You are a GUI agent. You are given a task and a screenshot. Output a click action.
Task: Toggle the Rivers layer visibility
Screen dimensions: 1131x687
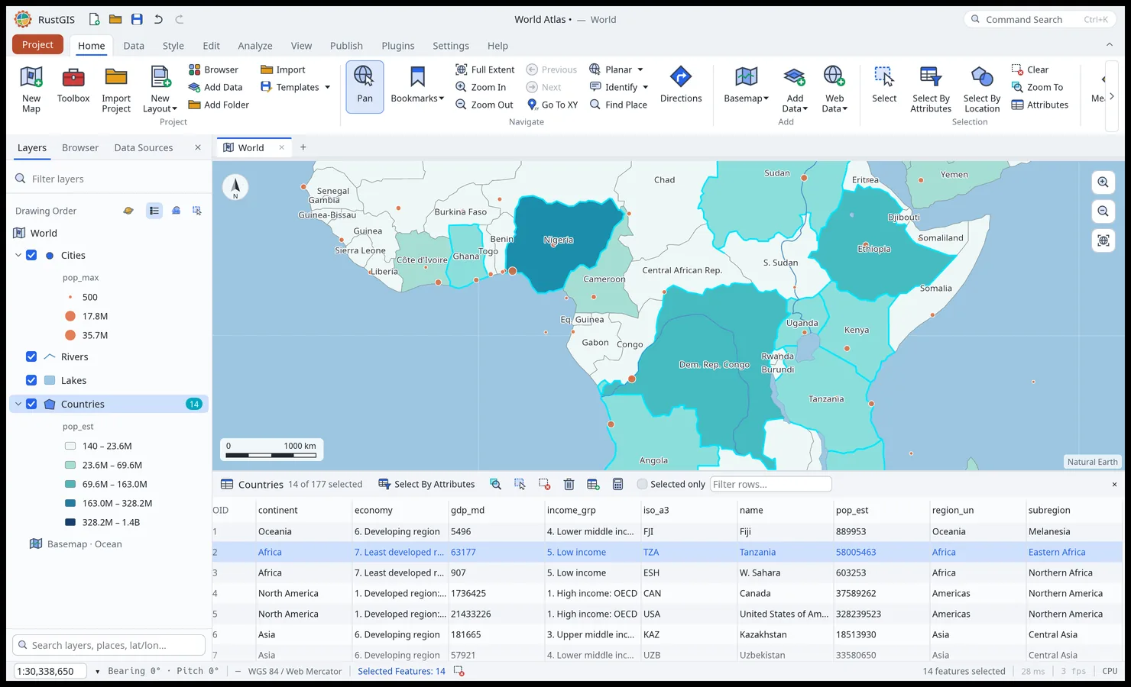(x=31, y=356)
